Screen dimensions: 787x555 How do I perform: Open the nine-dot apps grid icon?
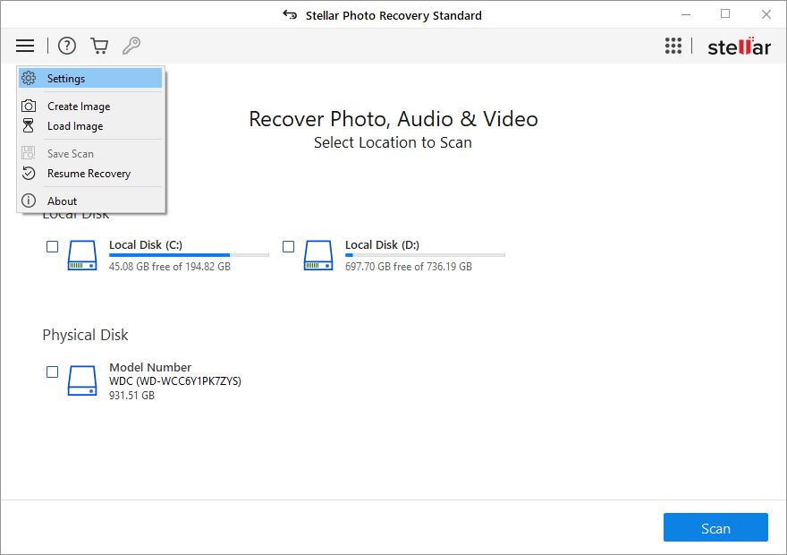[x=673, y=47]
